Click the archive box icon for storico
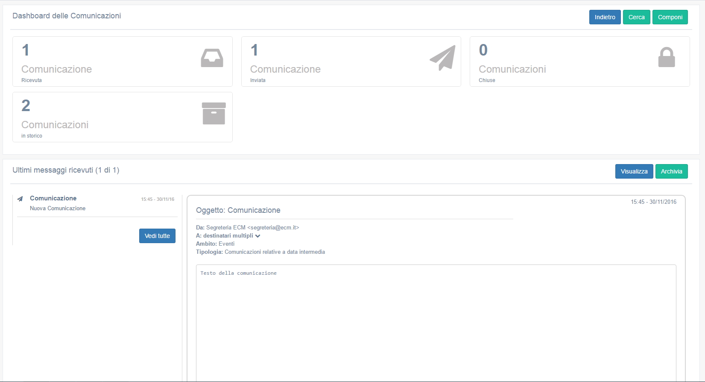705x382 pixels. [x=214, y=113]
